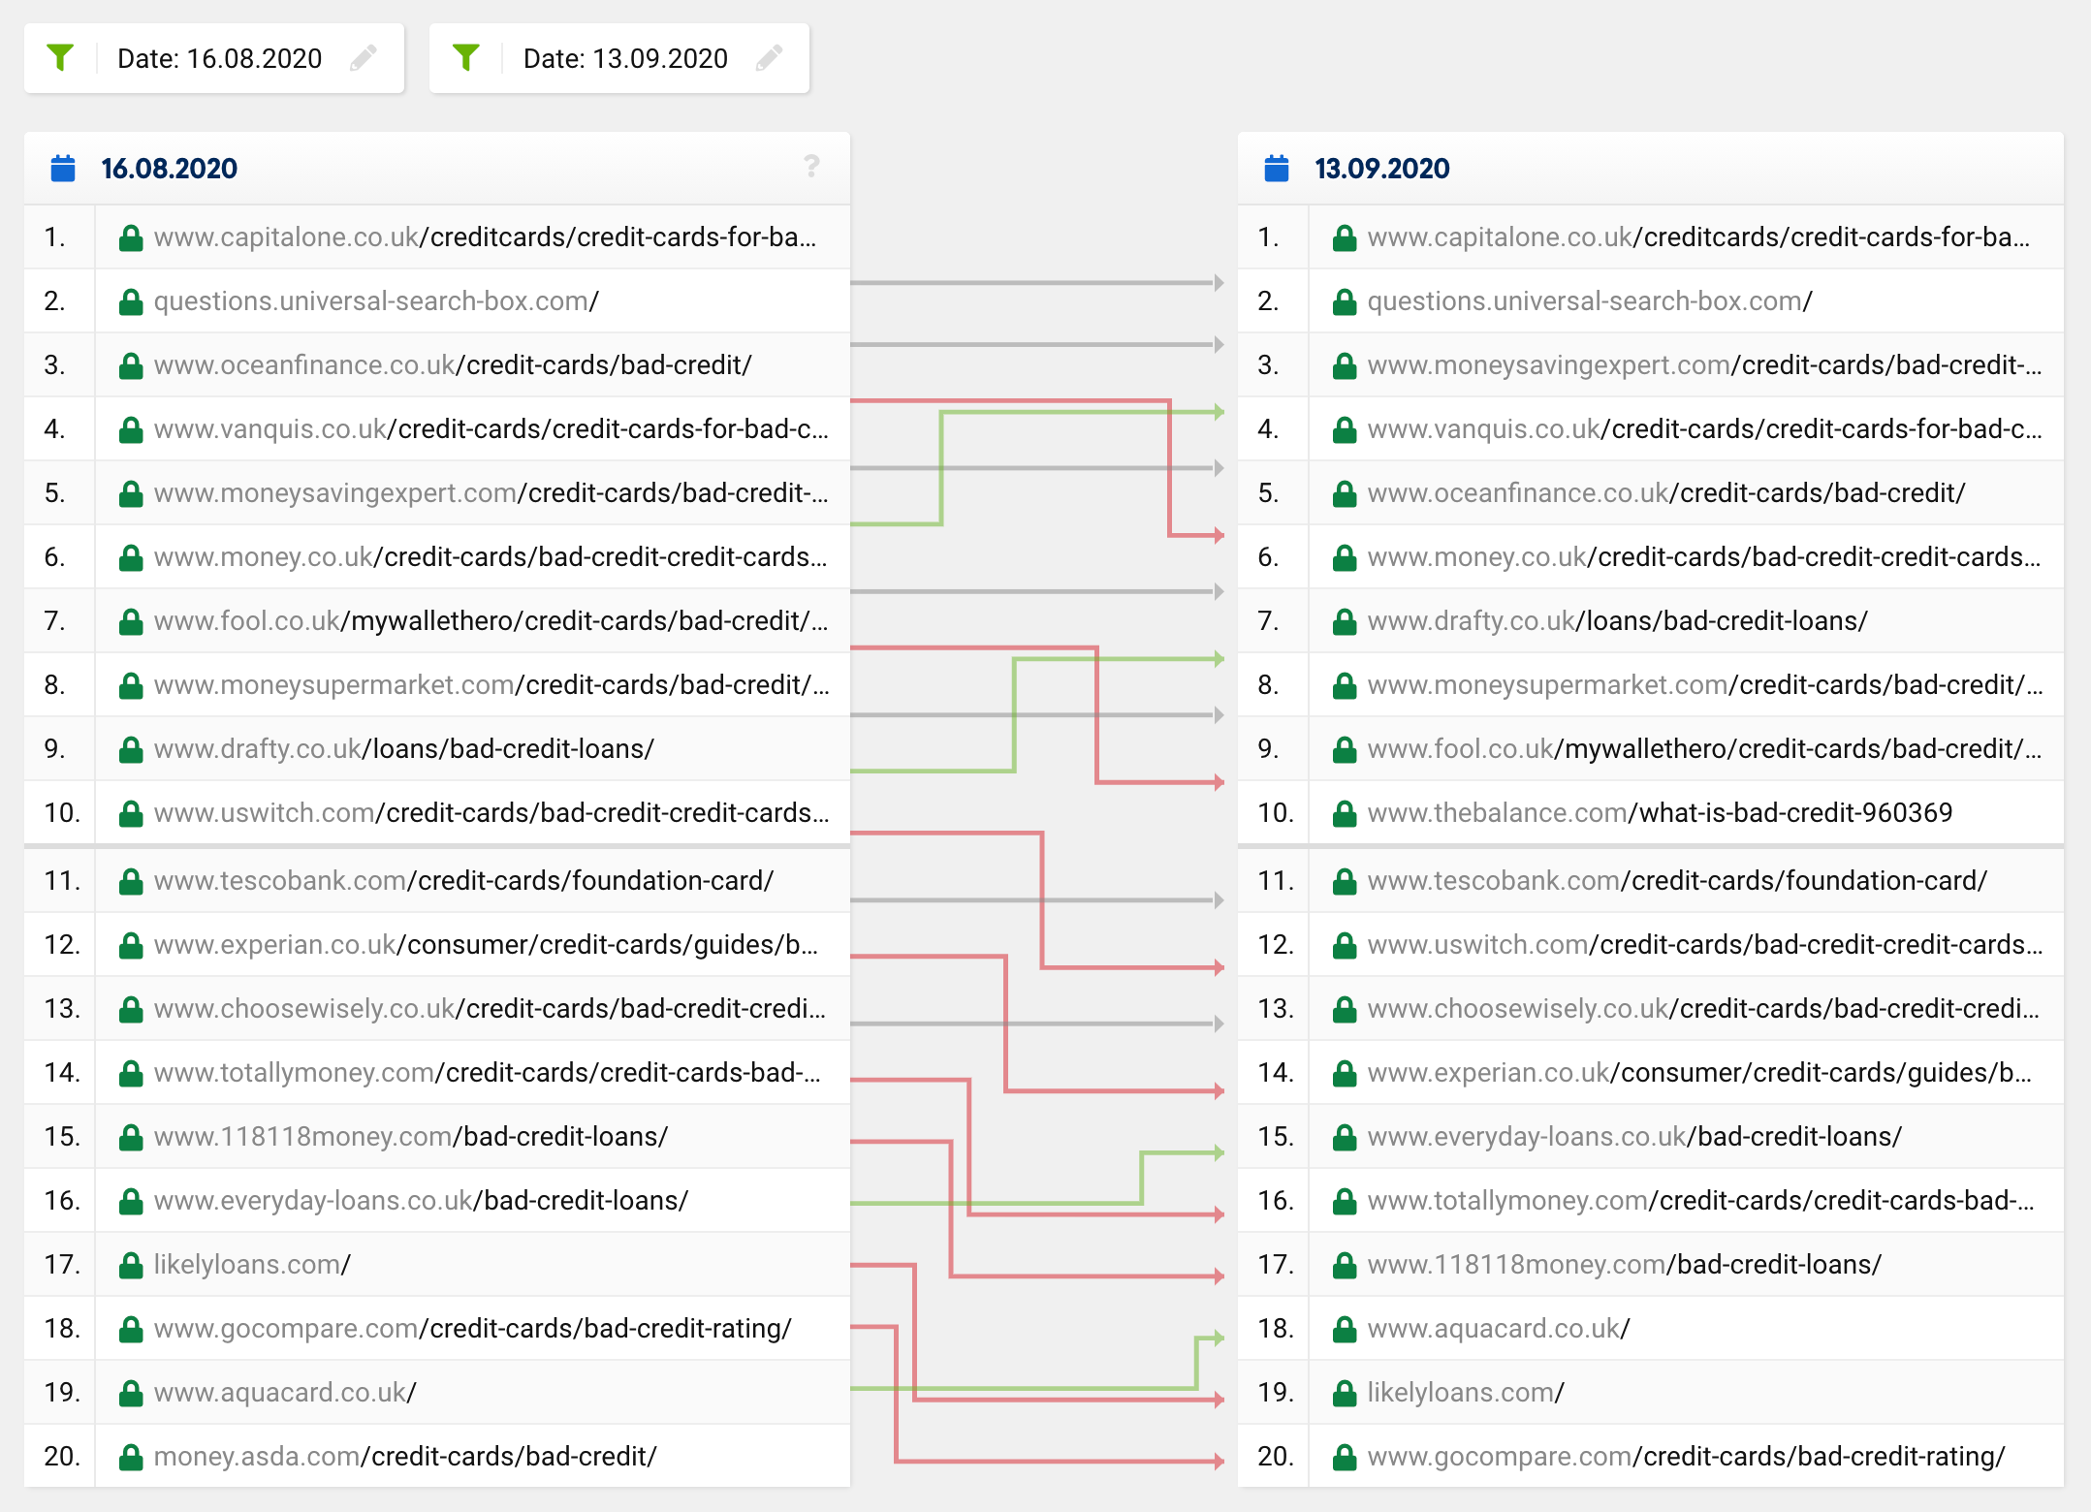
Task: Open moneysavingexpert.com link at position 5 left
Action: (x=491, y=493)
